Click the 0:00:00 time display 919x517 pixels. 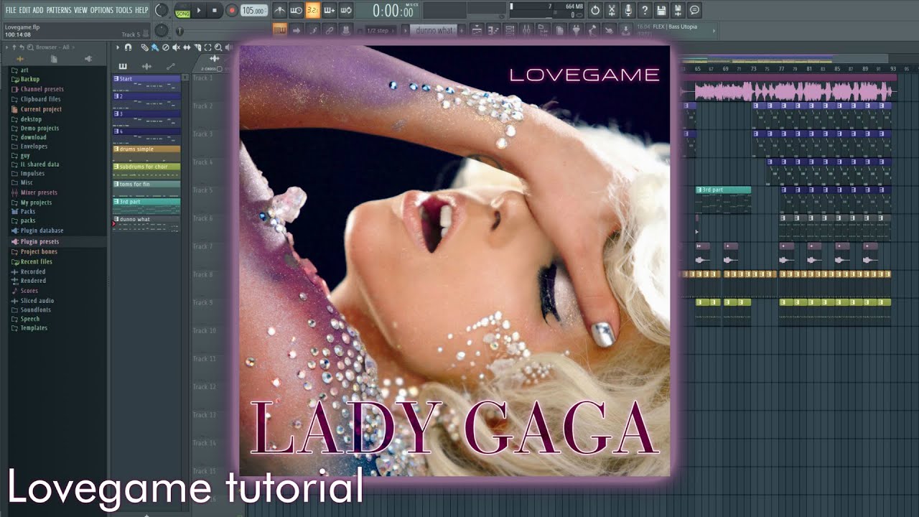pos(393,11)
